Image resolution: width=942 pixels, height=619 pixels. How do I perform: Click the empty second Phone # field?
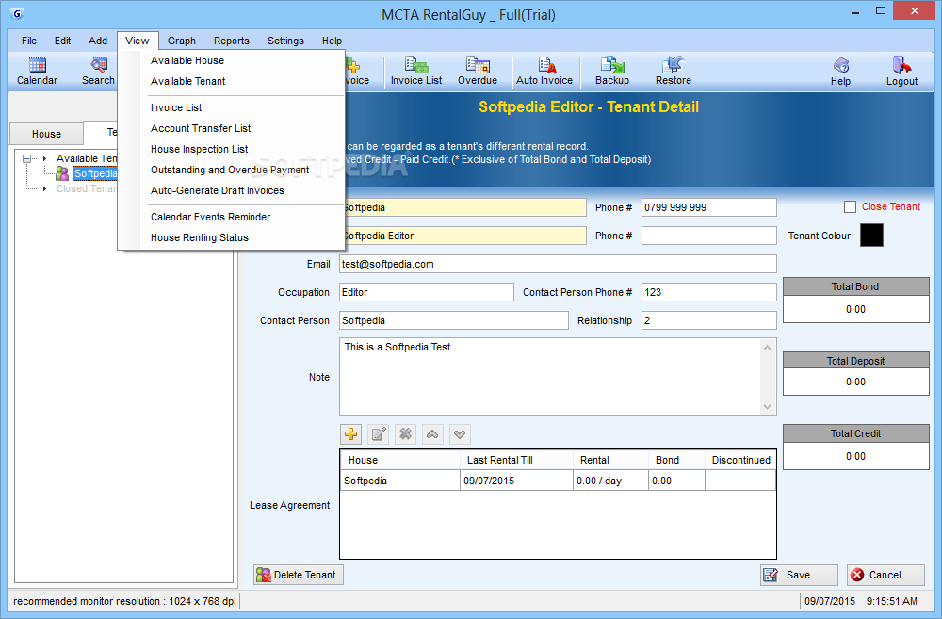(x=709, y=236)
